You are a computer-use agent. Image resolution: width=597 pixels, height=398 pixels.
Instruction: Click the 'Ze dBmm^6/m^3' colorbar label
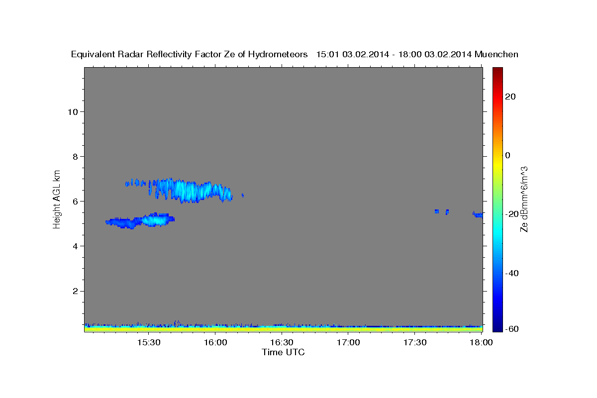[x=523, y=199]
